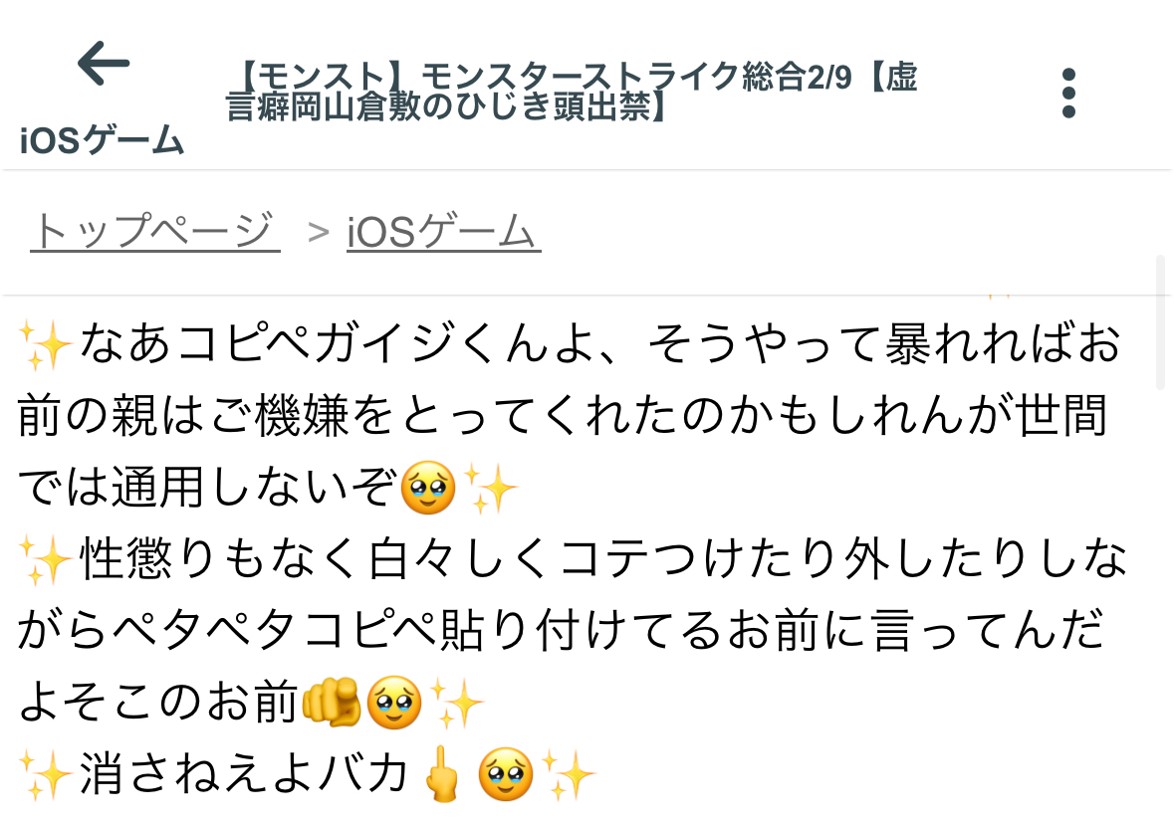Click the pleading face emoji on the last line
Screen dimensions: 1174x823
point(506,773)
